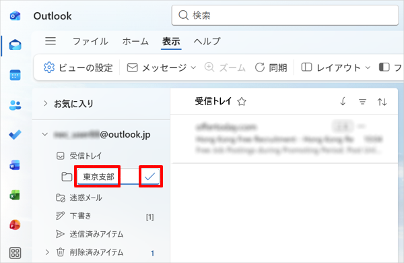
Task: Confirm new folder name with checkmark
Action: tap(150, 177)
